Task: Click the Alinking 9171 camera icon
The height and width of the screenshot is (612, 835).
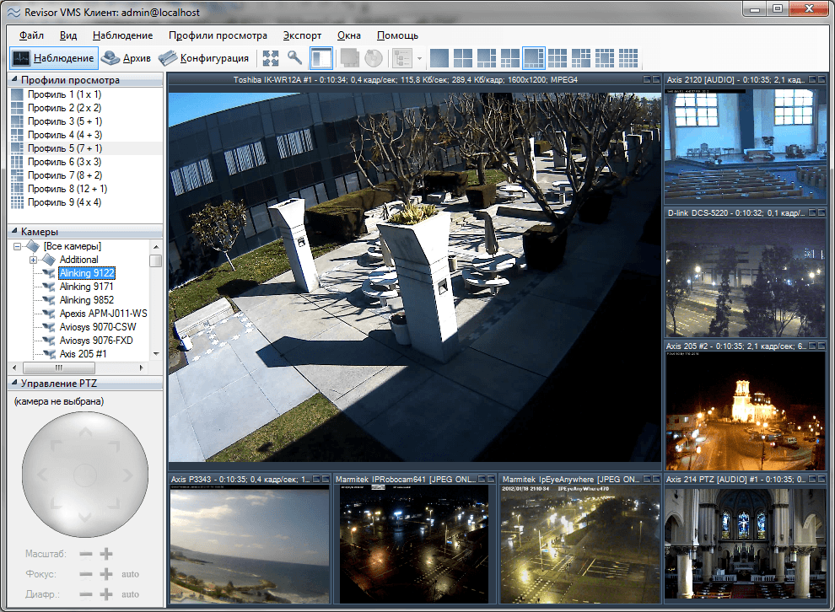Action: click(x=48, y=287)
